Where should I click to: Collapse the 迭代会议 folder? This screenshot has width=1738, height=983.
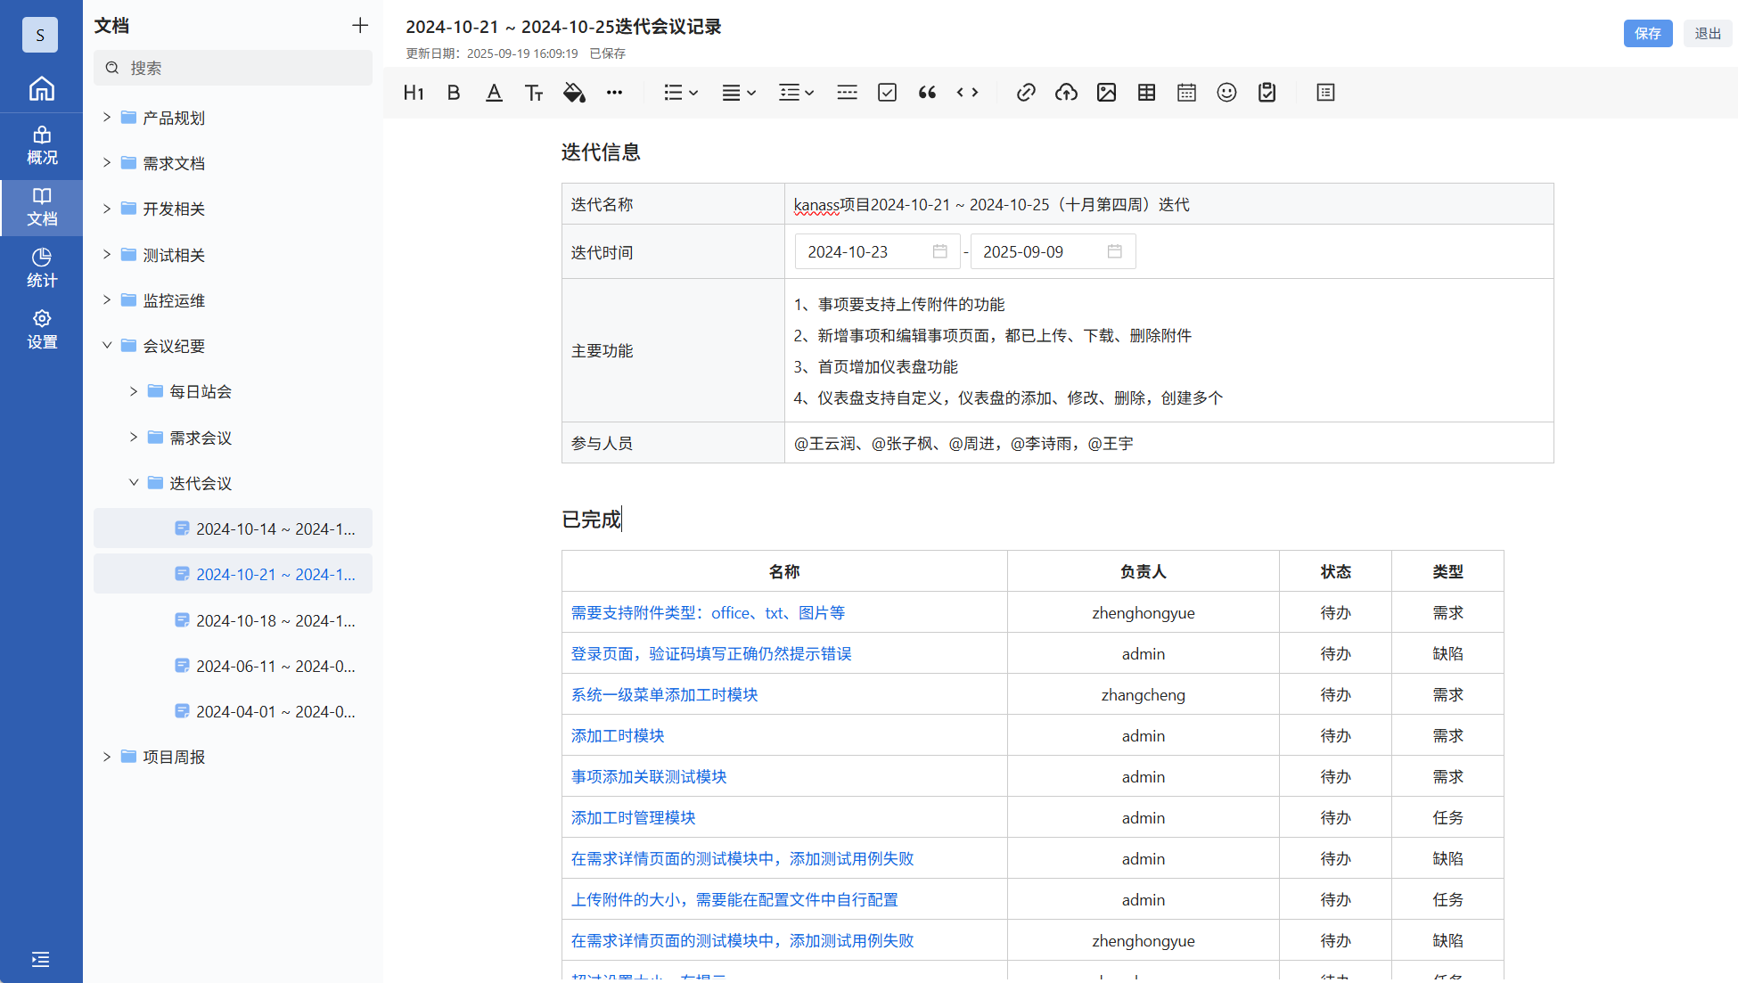pyautogui.click(x=134, y=483)
